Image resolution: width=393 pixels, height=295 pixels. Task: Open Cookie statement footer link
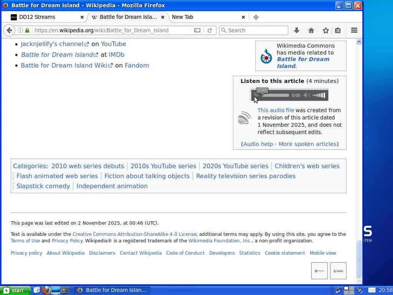coord(285,253)
